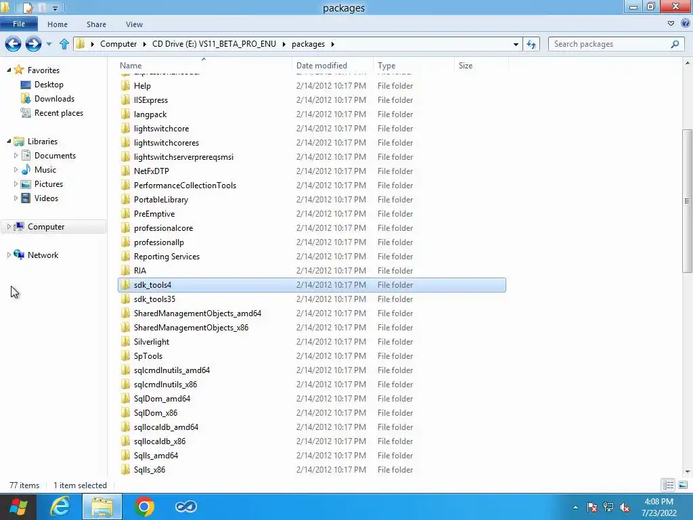Viewport: 693px width, 520px height.
Task: Select the lightswitchcore folder icon
Action: pos(125,128)
